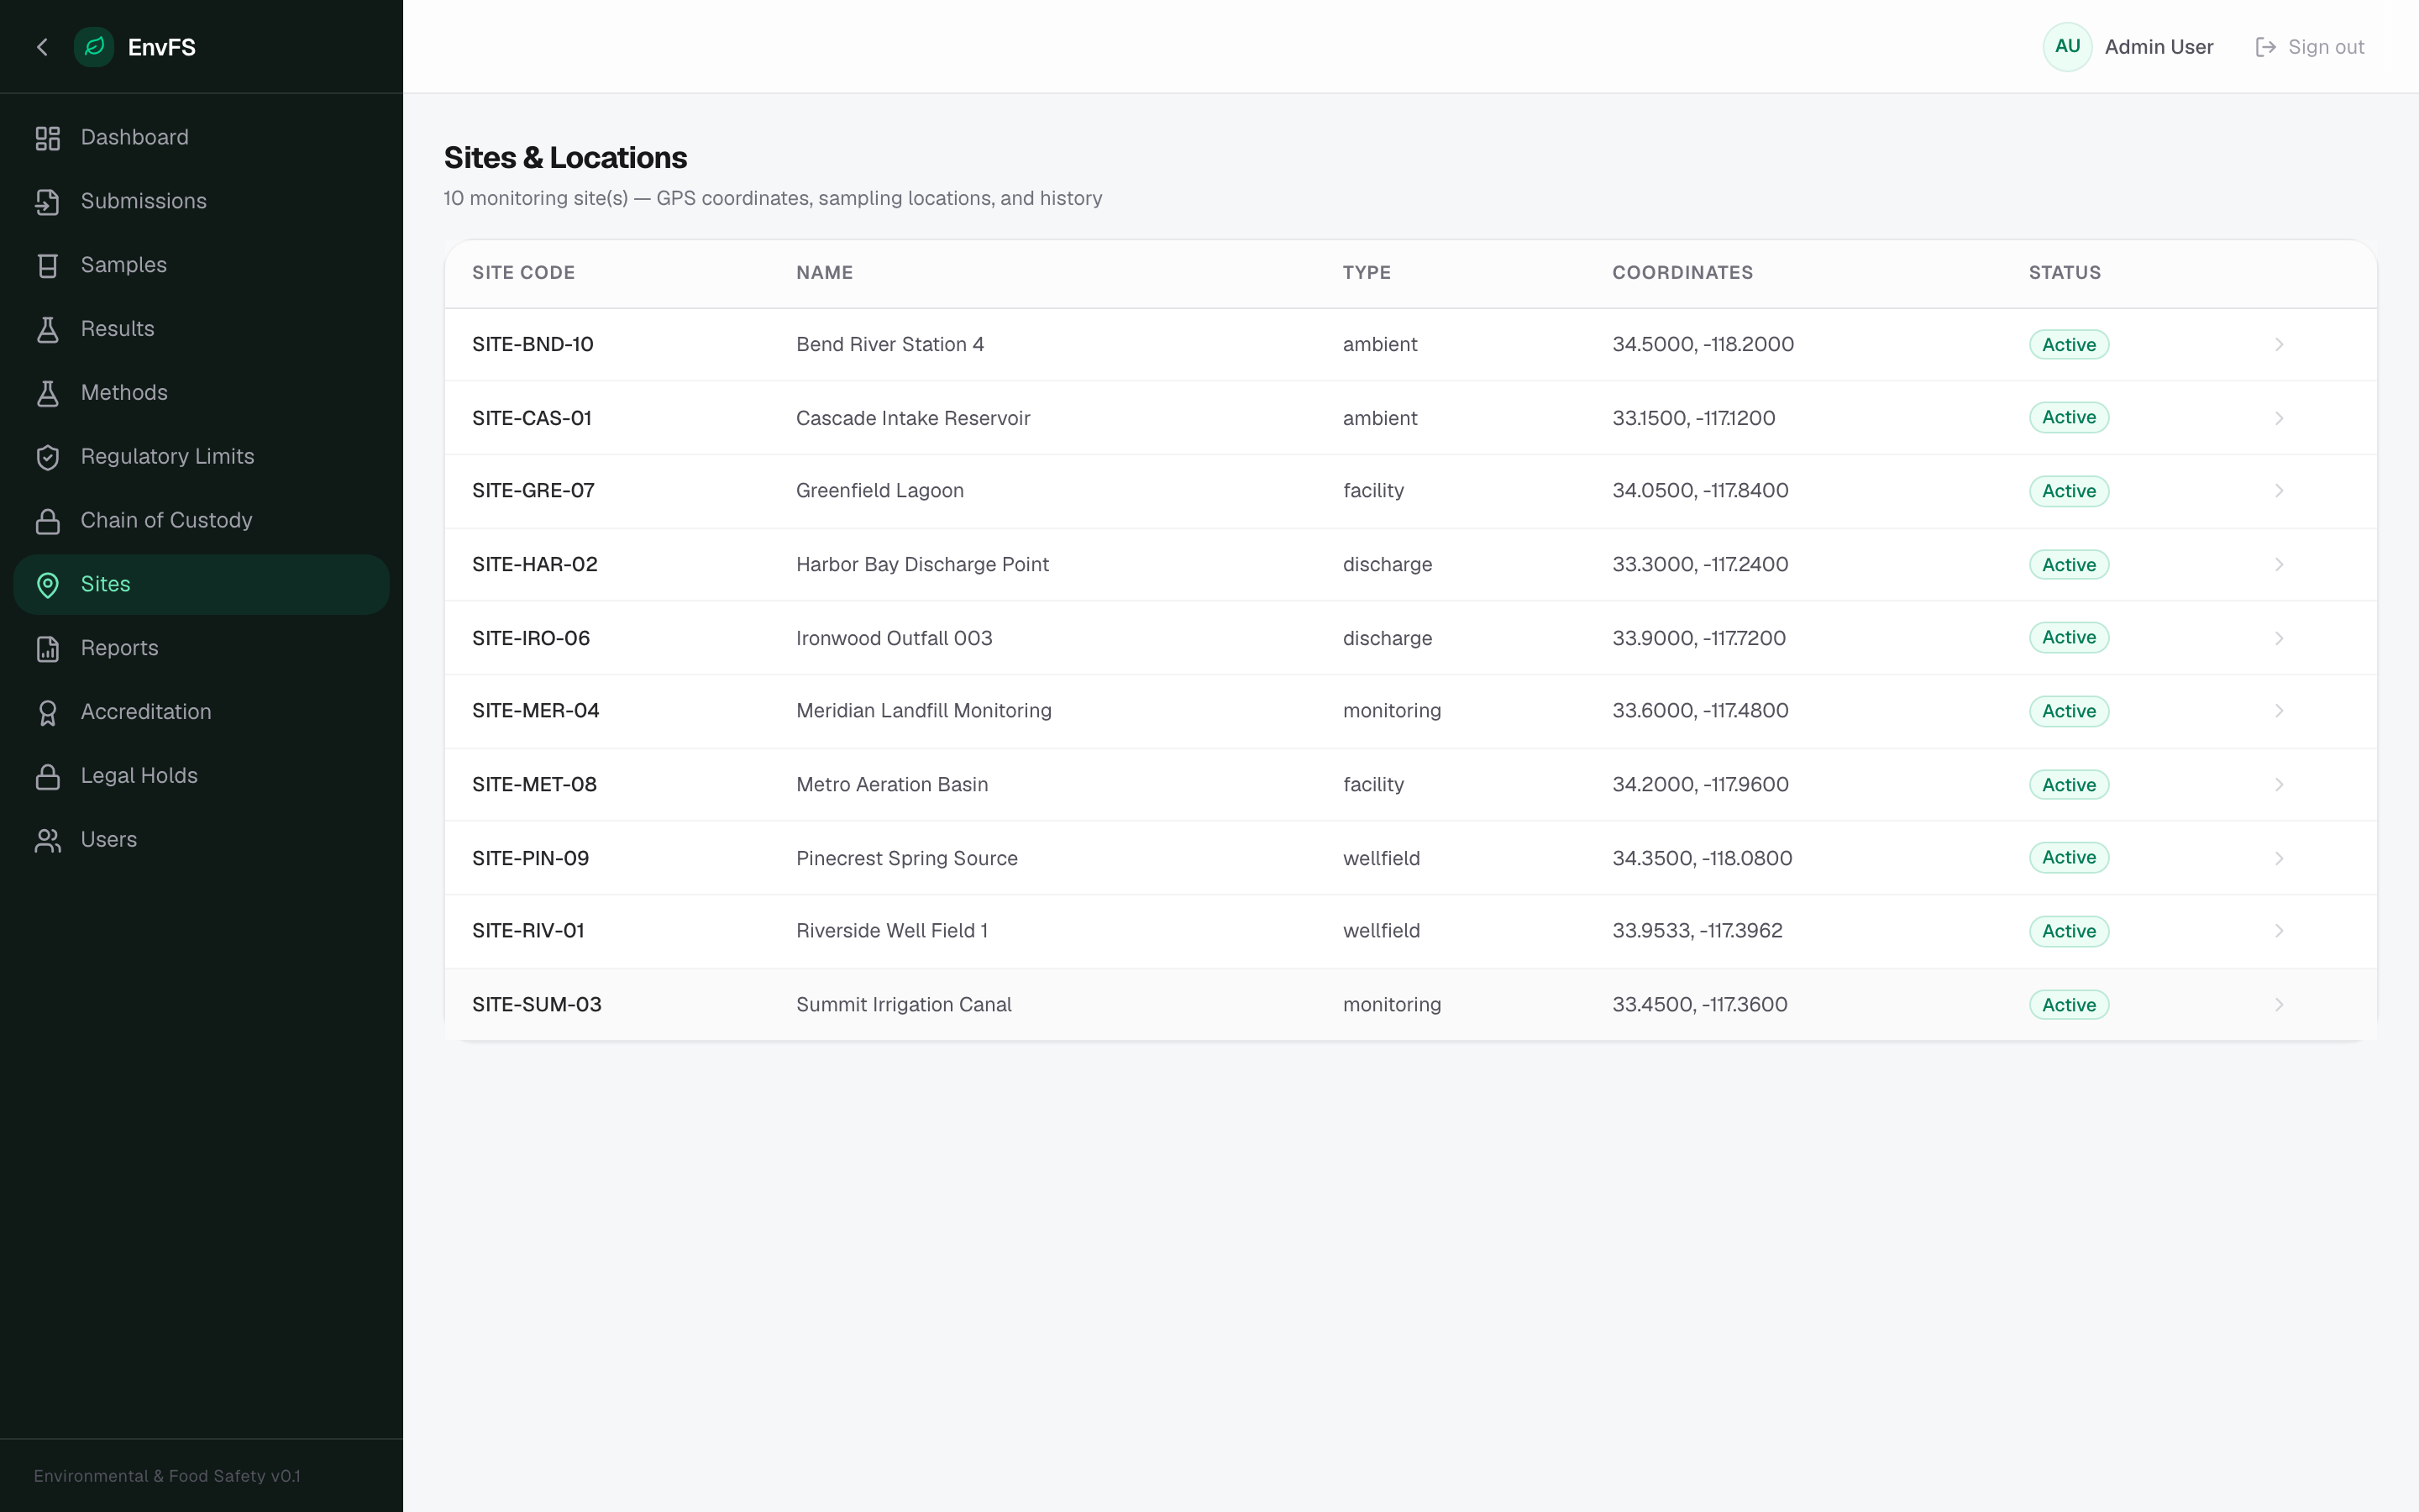Click the Submissions file icon
The width and height of the screenshot is (2419, 1512).
point(47,202)
